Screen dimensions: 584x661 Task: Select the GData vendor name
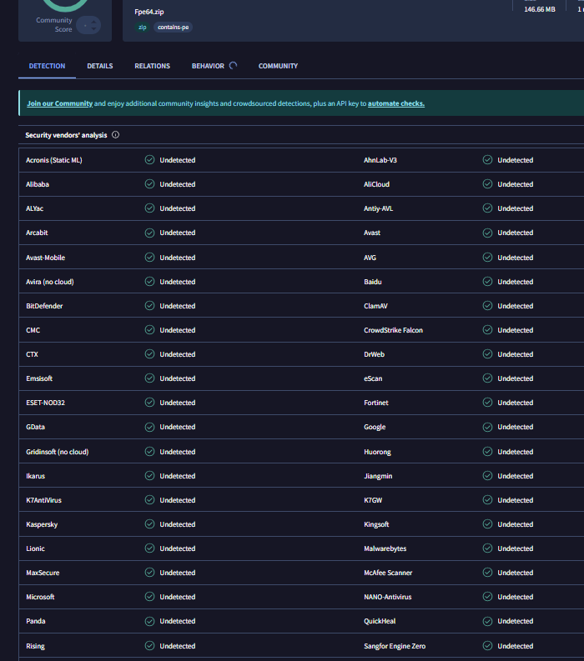(35, 427)
